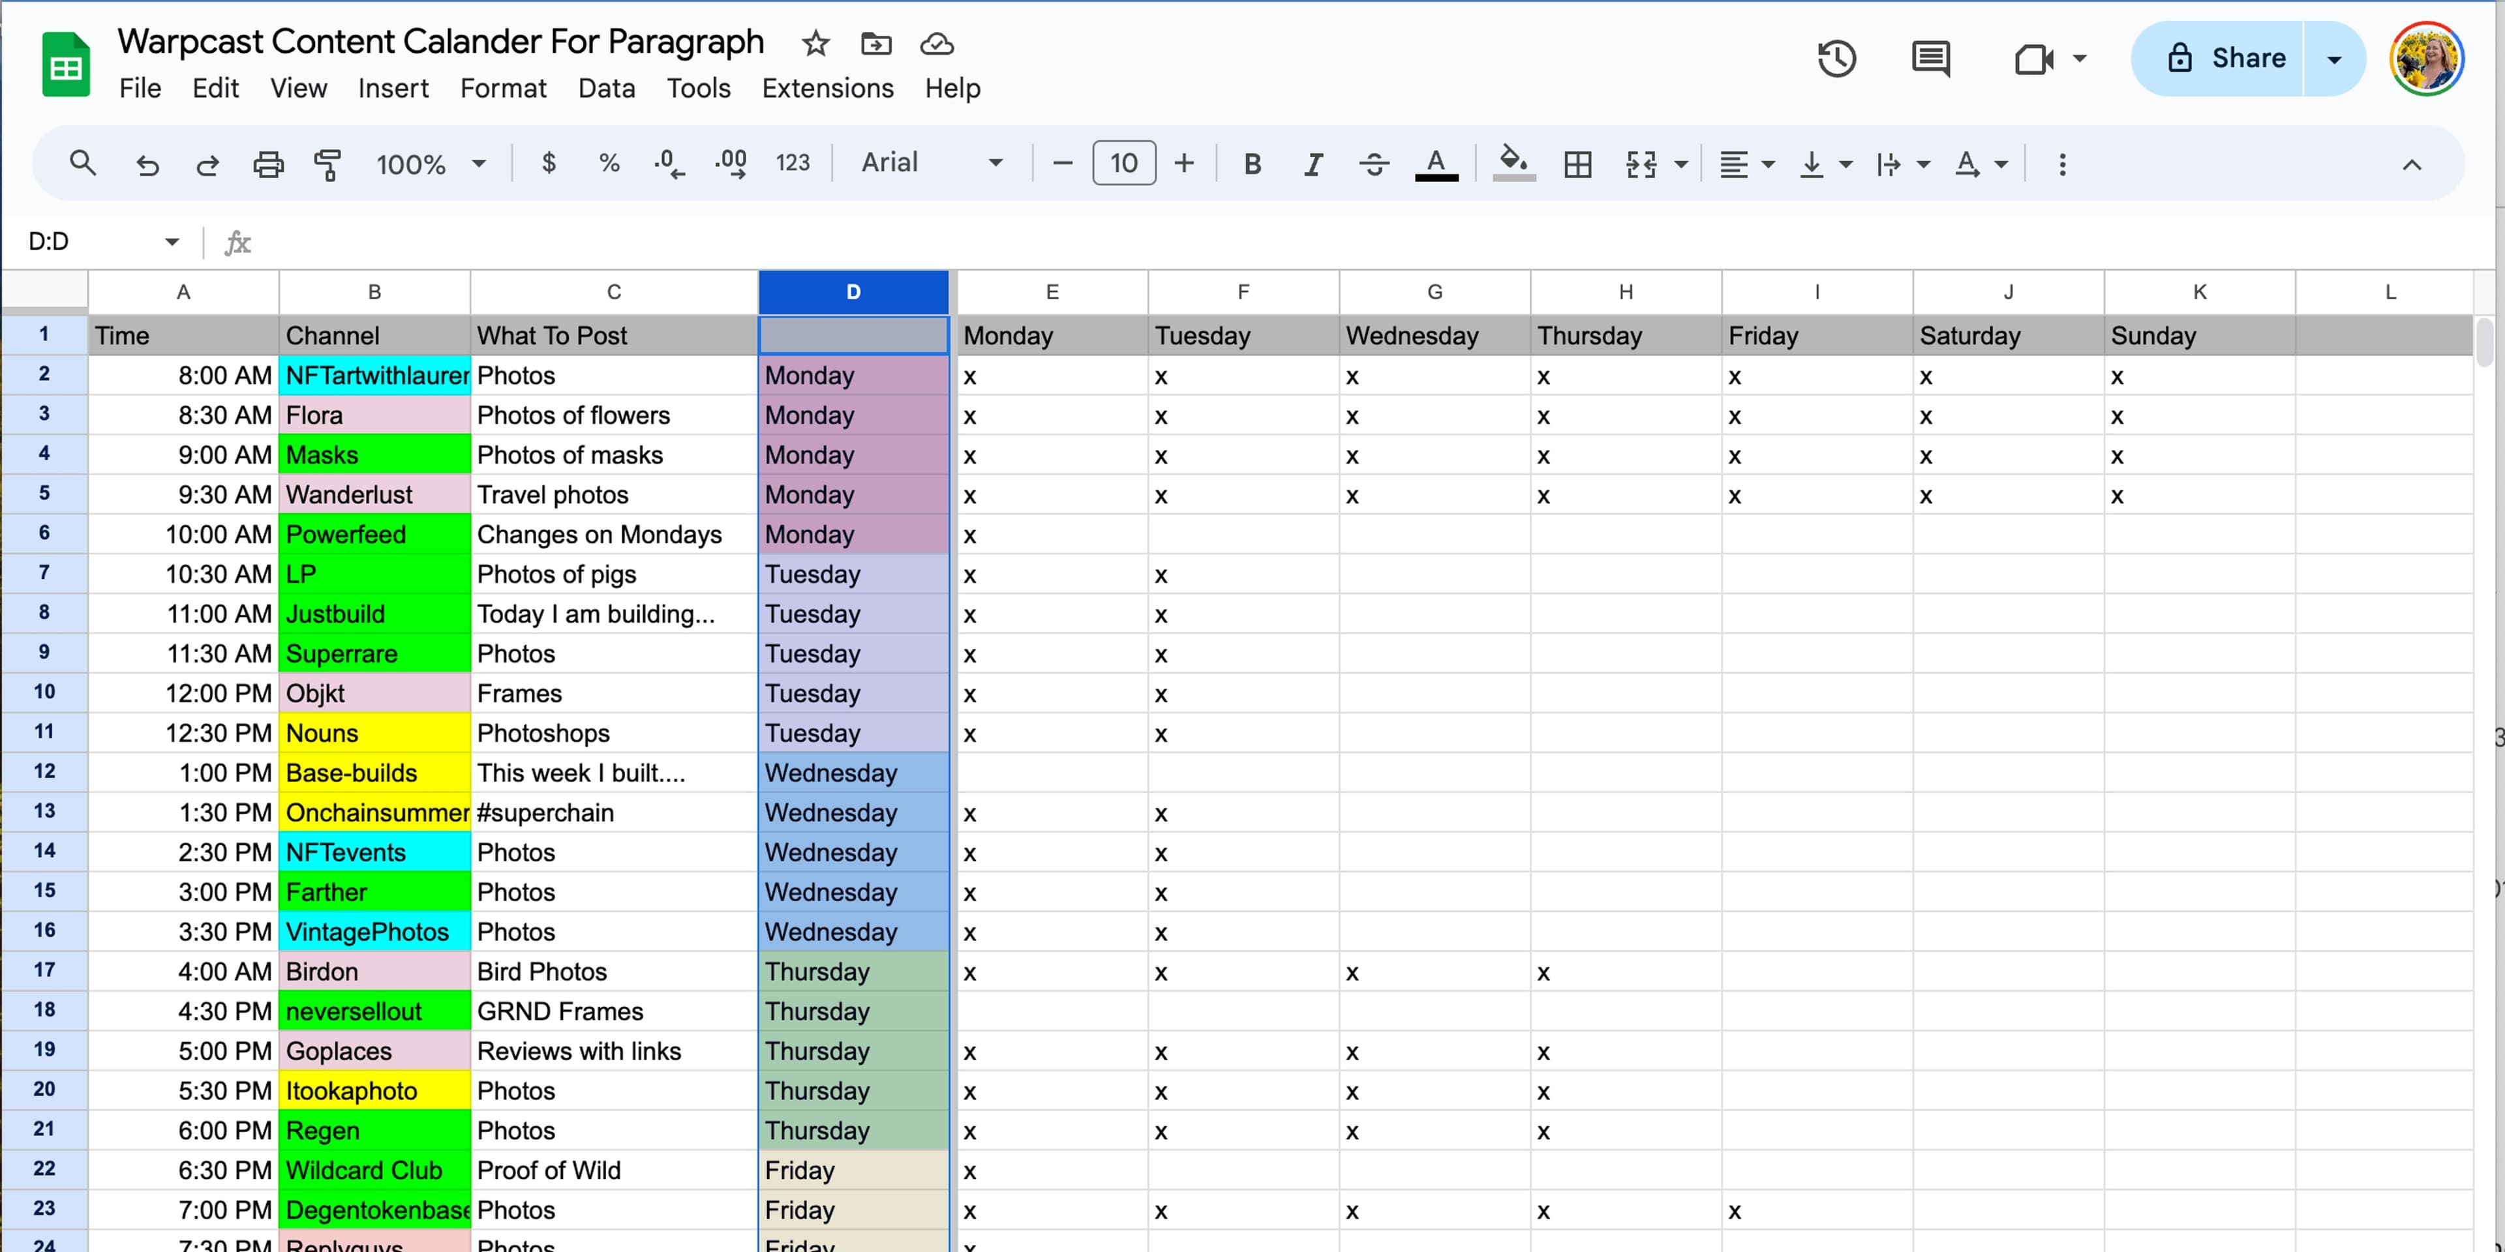Image resolution: width=2505 pixels, height=1252 pixels.
Task: Select row 12 header
Action: tap(44, 772)
